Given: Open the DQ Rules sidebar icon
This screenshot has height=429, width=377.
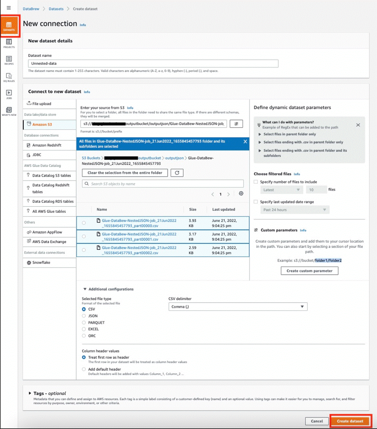Looking at the screenshot, I should coord(9,77).
